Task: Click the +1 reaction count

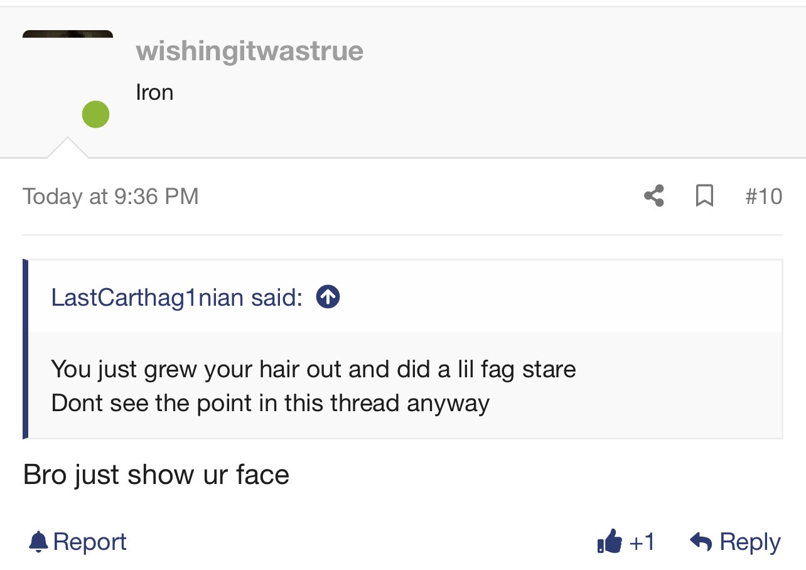Action: [642, 541]
